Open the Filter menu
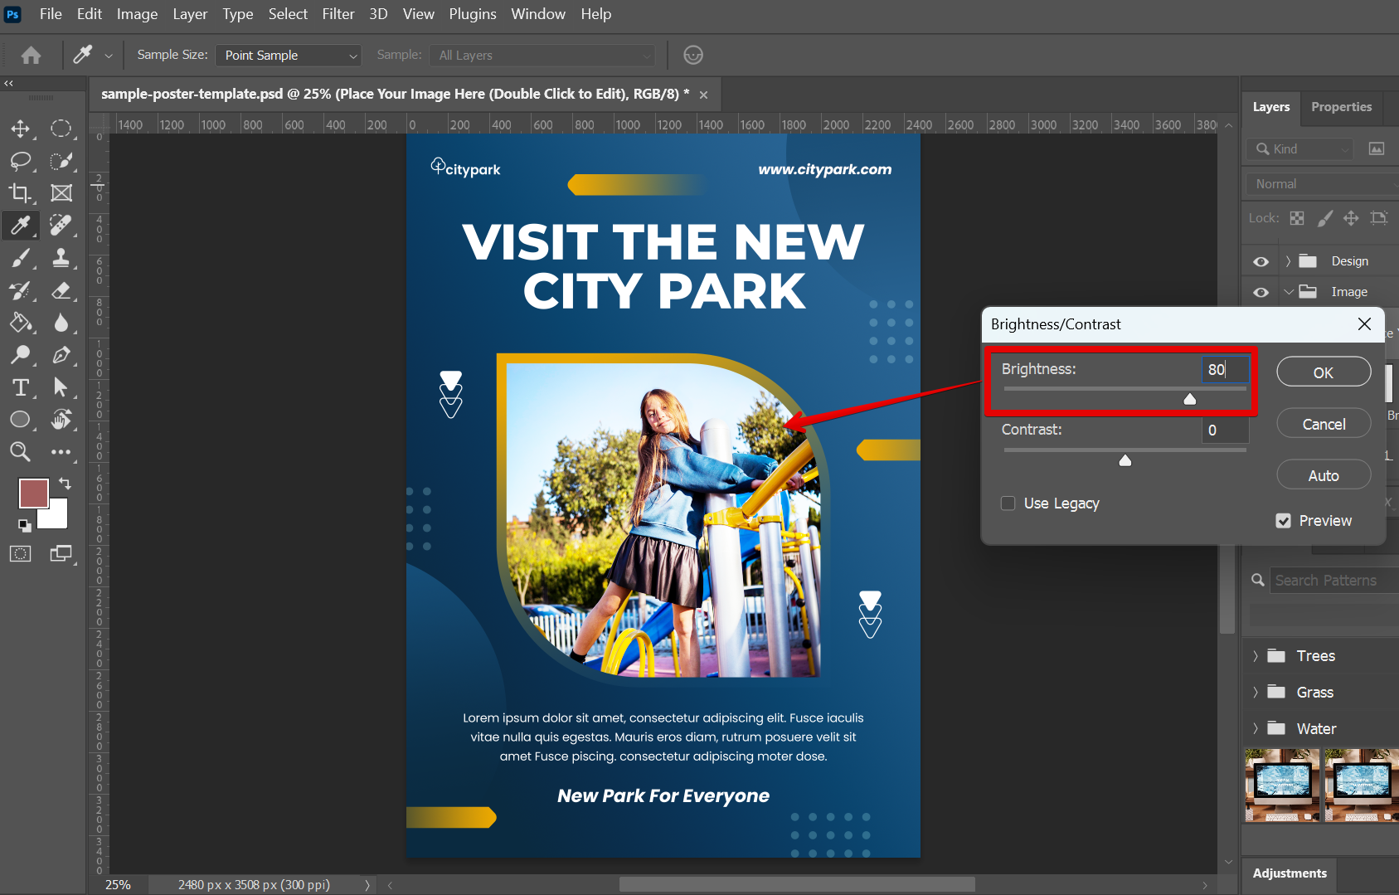Image resolution: width=1399 pixels, height=895 pixels. click(x=338, y=14)
